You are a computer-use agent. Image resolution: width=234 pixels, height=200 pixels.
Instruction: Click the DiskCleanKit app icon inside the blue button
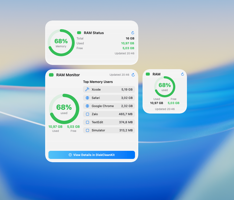click(71, 155)
